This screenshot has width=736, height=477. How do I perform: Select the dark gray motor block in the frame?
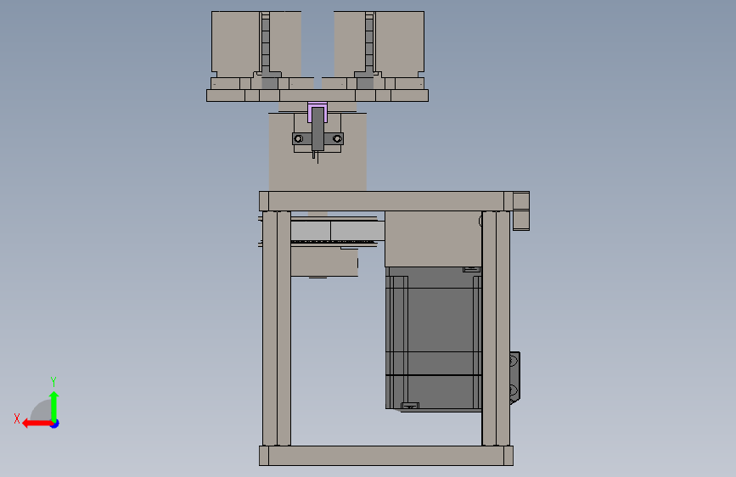tap(433, 338)
